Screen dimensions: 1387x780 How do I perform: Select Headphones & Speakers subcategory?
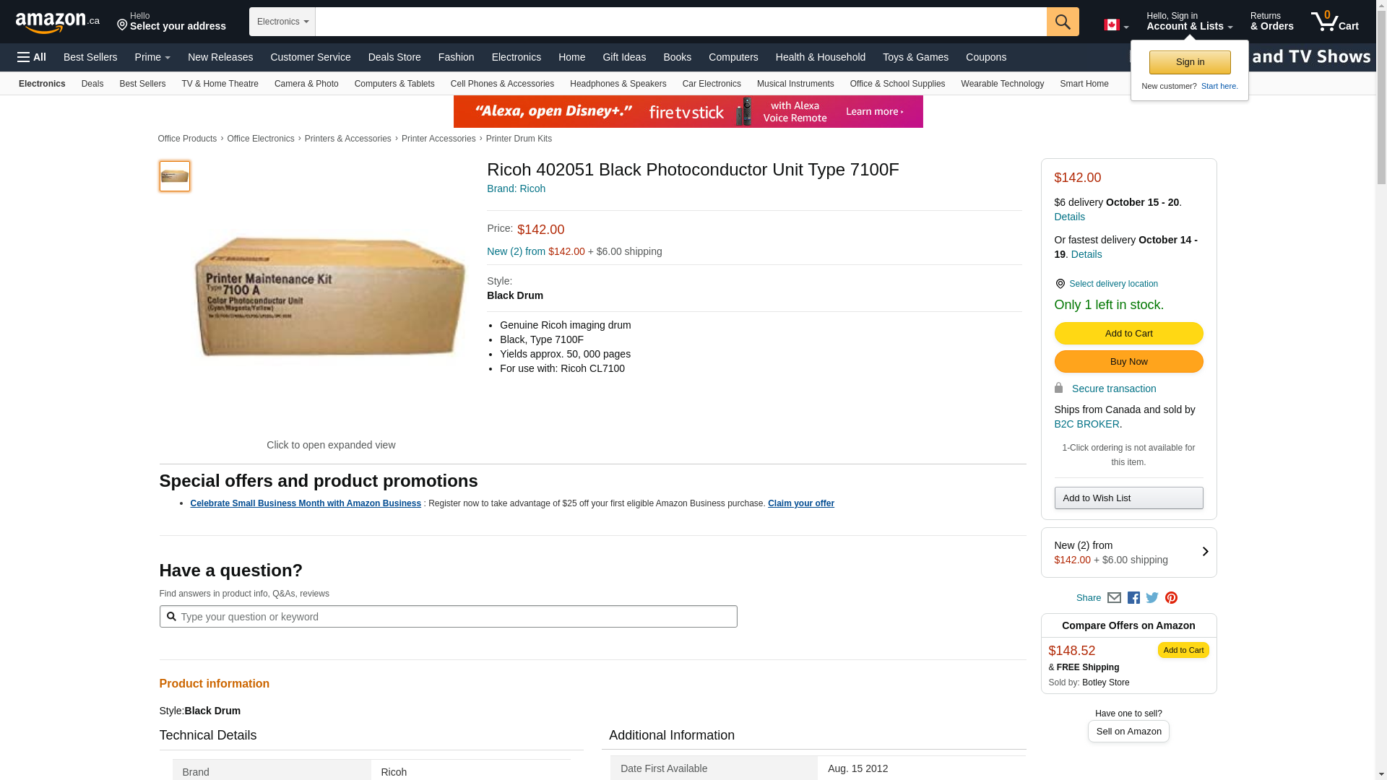618,84
